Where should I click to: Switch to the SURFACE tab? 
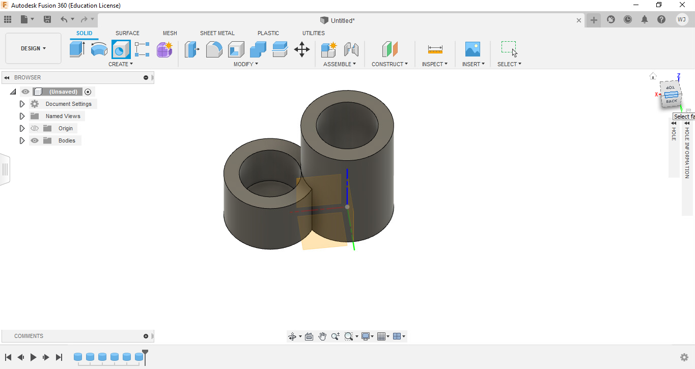click(127, 33)
